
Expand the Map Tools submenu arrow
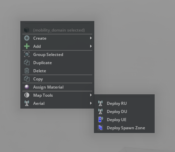91,95
